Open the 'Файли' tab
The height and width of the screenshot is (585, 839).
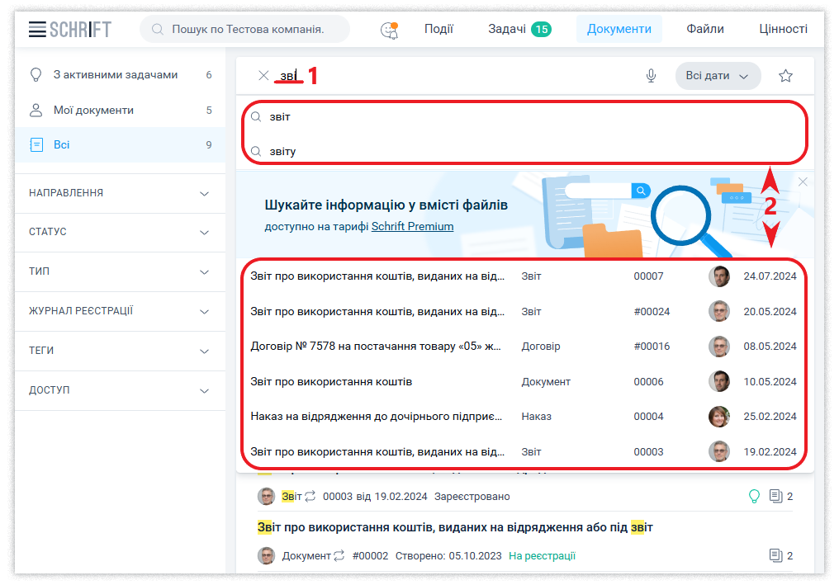click(704, 29)
